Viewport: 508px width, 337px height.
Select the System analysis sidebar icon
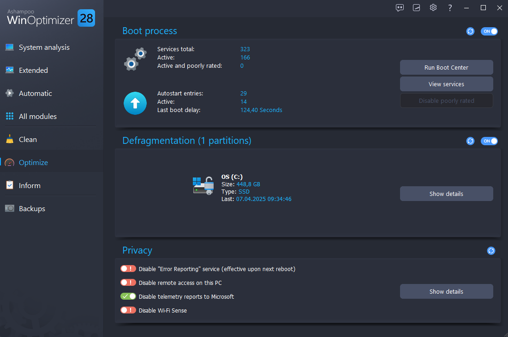pos(10,47)
